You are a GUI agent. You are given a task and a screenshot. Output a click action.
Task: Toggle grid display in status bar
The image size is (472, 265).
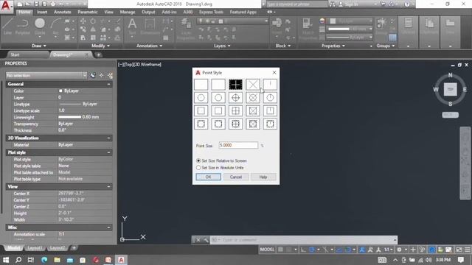(x=280, y=250)
